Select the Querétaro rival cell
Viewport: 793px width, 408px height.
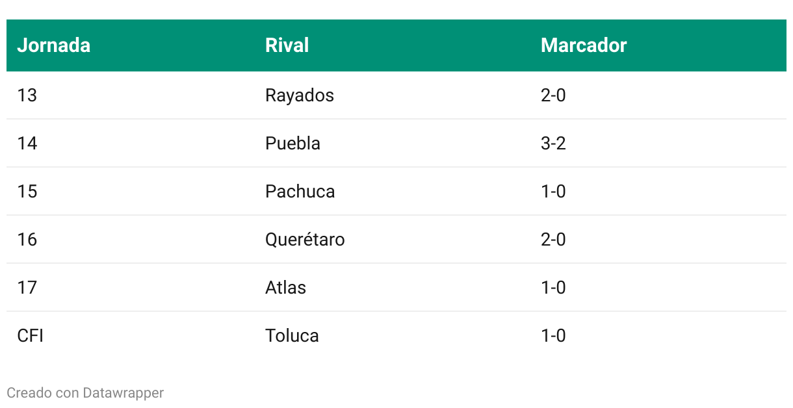pos(305,240)
